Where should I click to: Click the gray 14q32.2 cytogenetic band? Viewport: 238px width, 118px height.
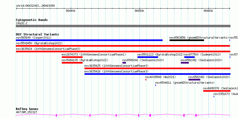[123, 26]
